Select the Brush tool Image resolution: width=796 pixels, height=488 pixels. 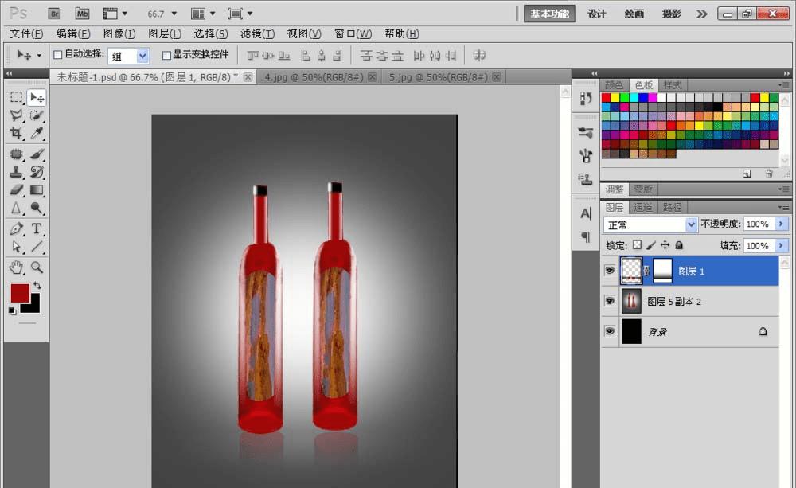point(37,154)
